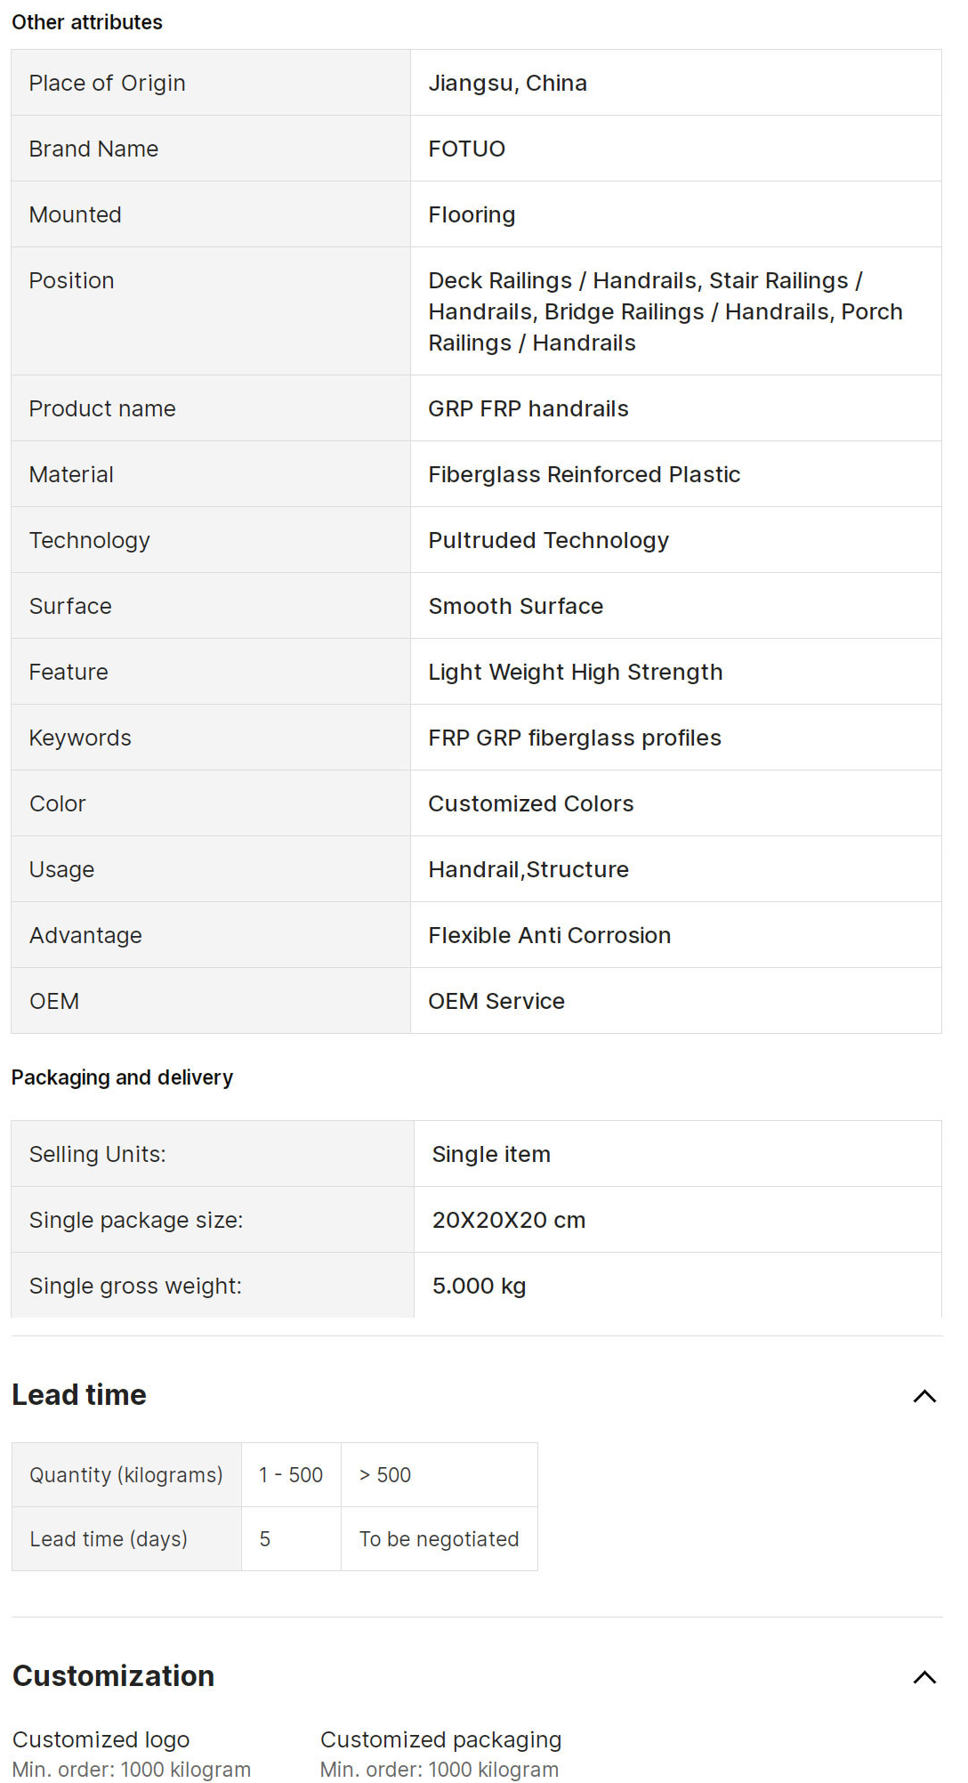This screenshot has width=968, height=1783.
Task: Click the 1 - 500 quantity cell
Action: [x=291, y=1475]
